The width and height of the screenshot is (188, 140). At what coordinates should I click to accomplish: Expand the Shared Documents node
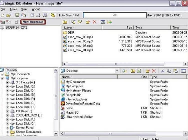[7, 132]
